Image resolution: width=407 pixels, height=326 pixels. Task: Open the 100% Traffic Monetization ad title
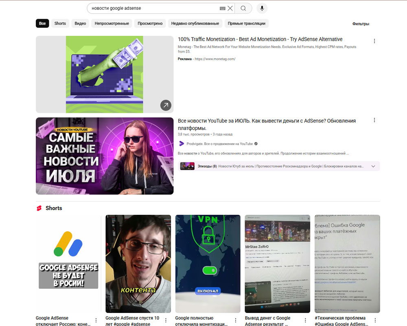(260, 39)
